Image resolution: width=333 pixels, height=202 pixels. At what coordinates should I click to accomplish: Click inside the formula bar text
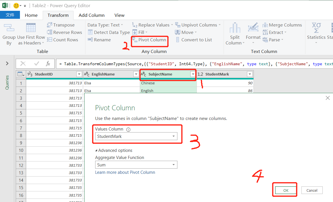tap(194, 64)
